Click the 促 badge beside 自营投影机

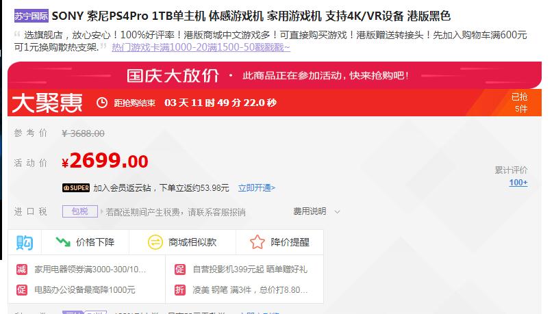tap(180, 270)
